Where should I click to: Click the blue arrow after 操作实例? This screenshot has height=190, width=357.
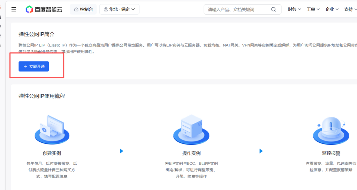coord(261,151)
